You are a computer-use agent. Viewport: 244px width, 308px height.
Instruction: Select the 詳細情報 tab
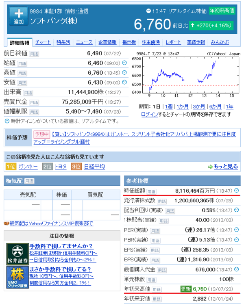point(20,42)
